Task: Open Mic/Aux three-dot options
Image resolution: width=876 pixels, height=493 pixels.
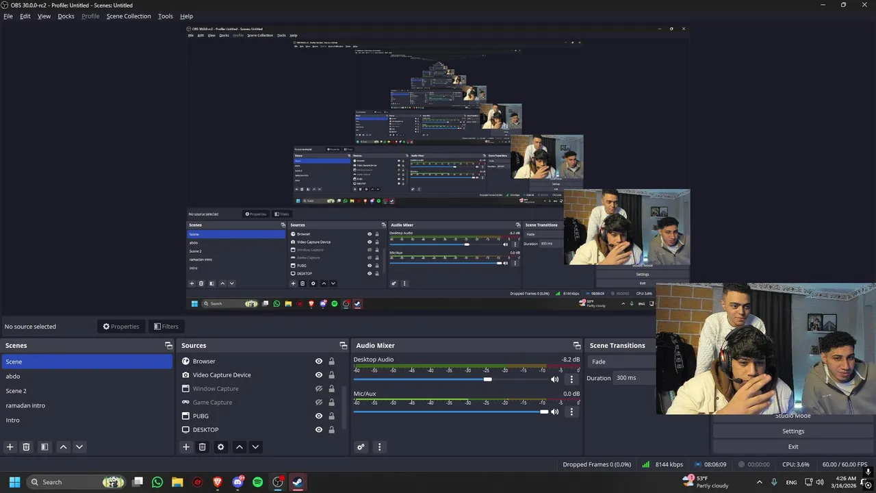Action: (x=571, y=412)
